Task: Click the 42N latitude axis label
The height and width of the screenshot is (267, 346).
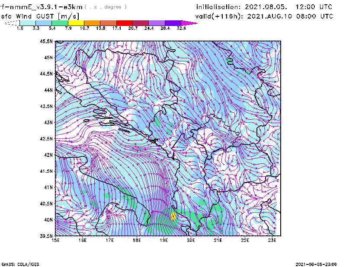Action: (48, 155)
